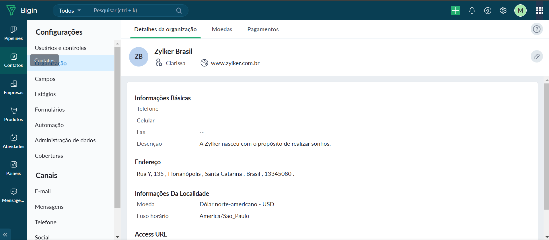
Task: Click the America/Sao_Paulo timezone value
Action: tap(224, 216)
